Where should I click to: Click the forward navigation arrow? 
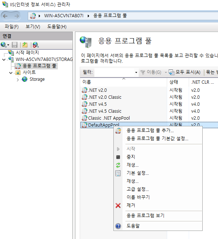(17, 16)
